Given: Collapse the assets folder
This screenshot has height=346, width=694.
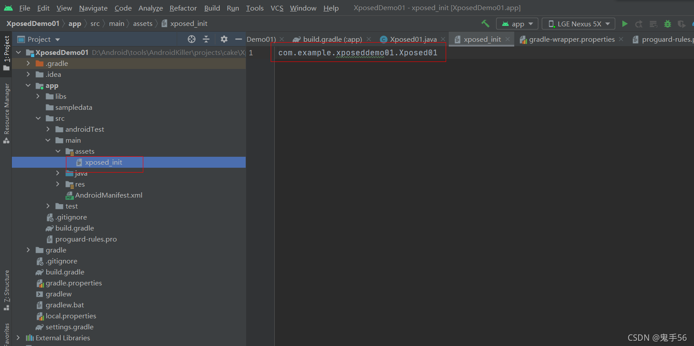Looking at the screenshot, I should tap(58, 151).
